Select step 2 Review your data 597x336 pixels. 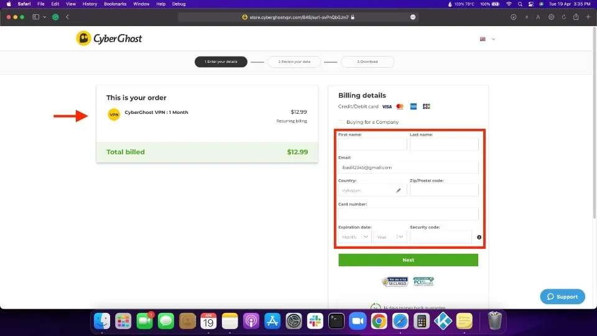[x=294, y=62]
